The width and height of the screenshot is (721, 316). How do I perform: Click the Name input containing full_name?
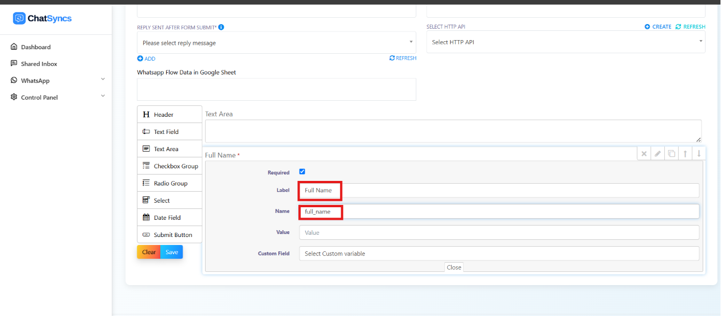[499, 211]
